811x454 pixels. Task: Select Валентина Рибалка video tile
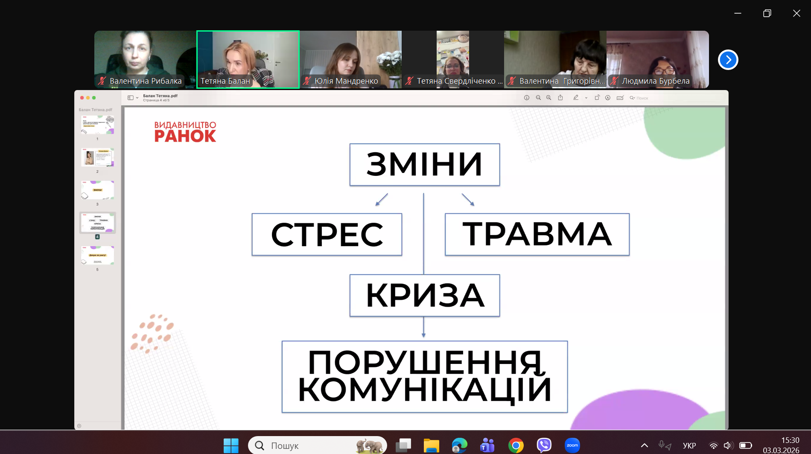pos(145,59)
